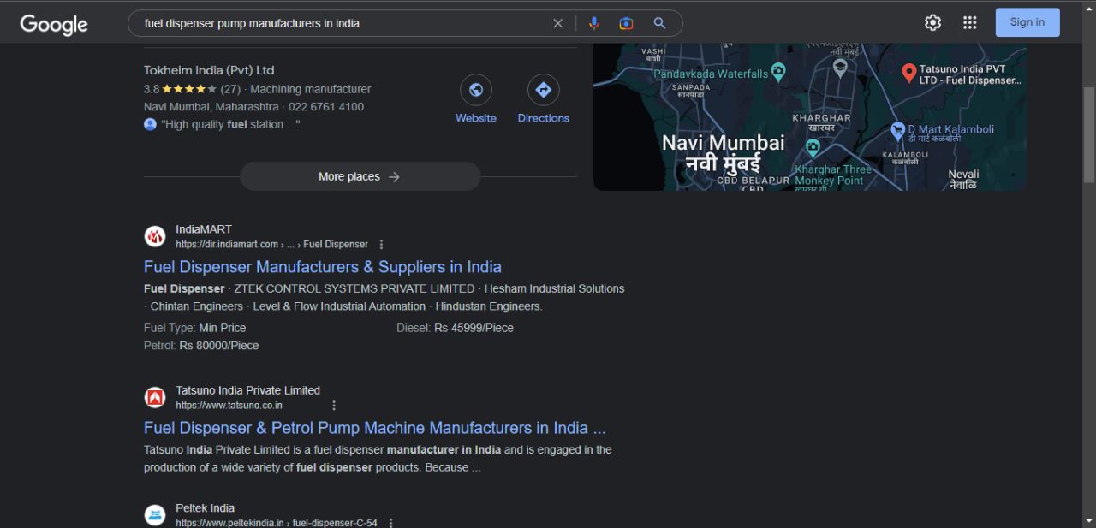Screen dimensions: 1096x528
Task: Open Tokheim India website globe icon
Action: [476, 90]
